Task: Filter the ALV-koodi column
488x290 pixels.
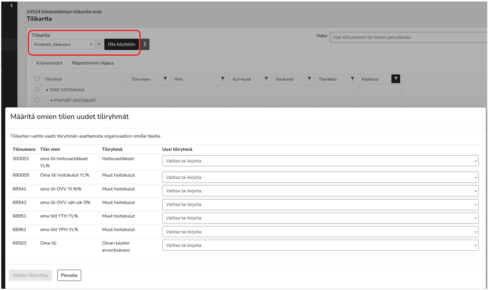Action: (x=266, y=79)
